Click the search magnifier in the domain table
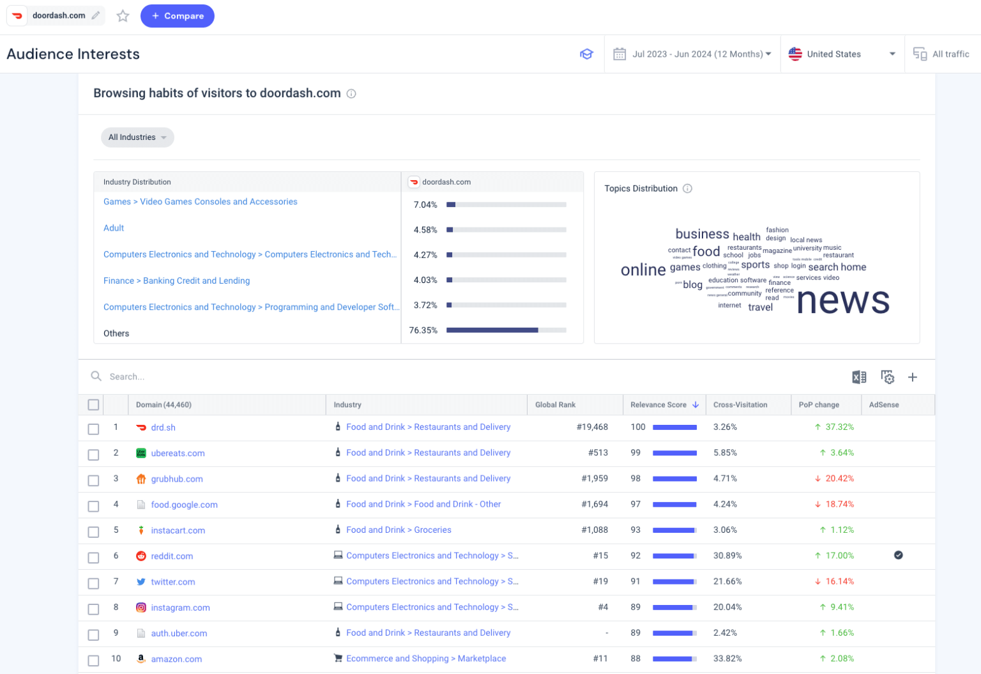981x674 pixels. coord(96,376)
